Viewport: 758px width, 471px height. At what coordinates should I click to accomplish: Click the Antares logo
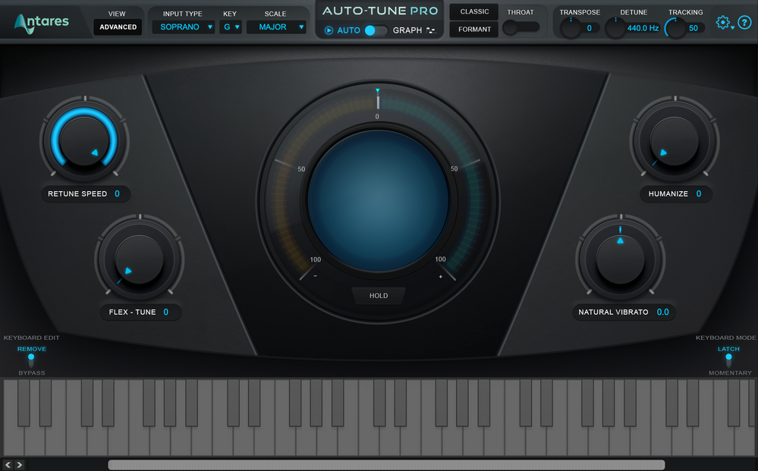point(42,21)
